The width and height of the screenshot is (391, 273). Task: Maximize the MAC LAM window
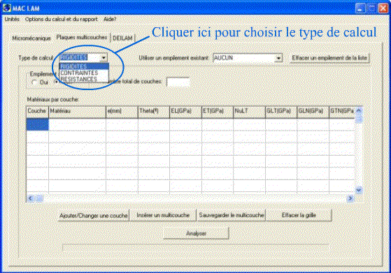[371, 8]
